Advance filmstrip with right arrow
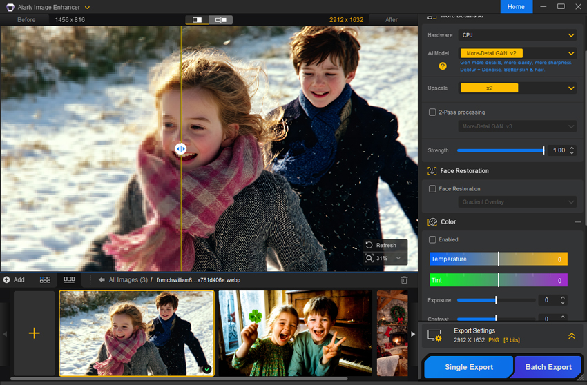This screenshot has height=385, width=587. (x=413, y=334)
